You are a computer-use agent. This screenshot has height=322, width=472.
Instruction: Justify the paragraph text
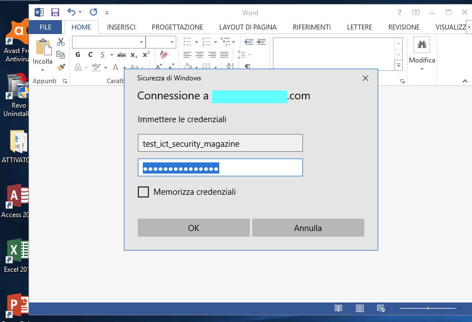click(224, 55)
